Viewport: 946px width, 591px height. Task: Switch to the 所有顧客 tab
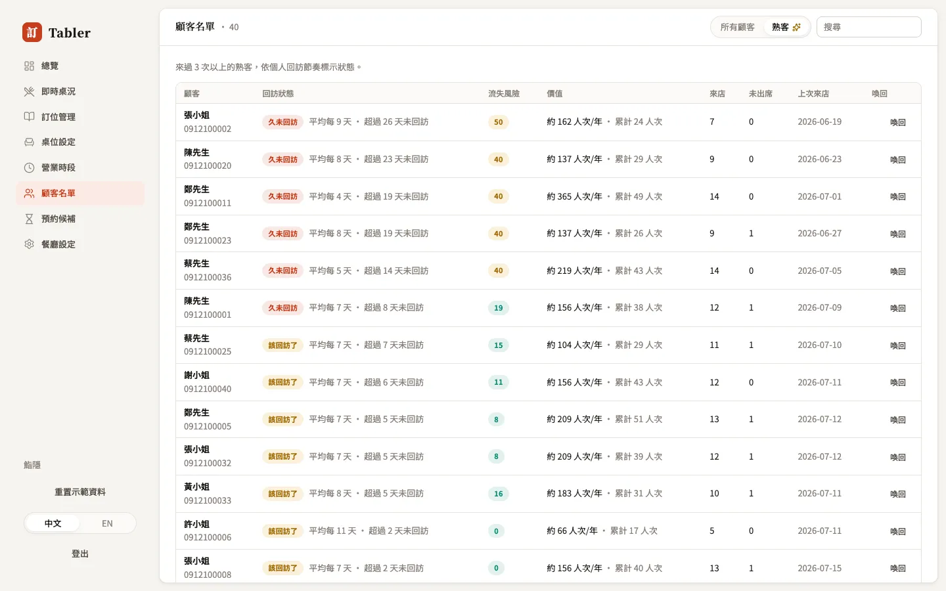click(737, 27)
